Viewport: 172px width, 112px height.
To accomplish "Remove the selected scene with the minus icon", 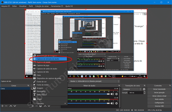I will click(x=6, y=106).
